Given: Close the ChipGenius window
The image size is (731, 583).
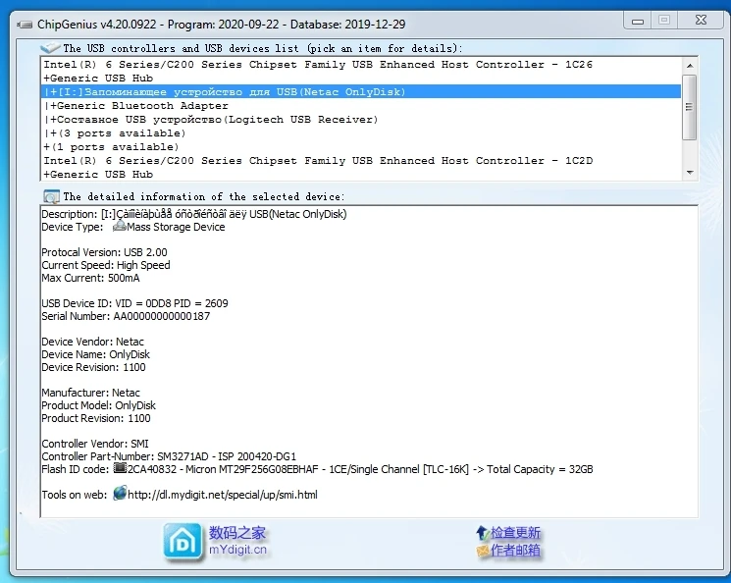Looking at the screenshot, I should tap(702, 20).
